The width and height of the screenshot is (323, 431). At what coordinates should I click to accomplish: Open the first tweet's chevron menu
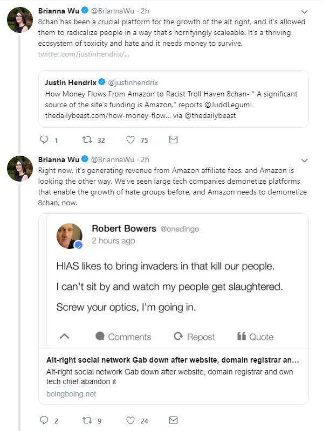tap(304, 12)
